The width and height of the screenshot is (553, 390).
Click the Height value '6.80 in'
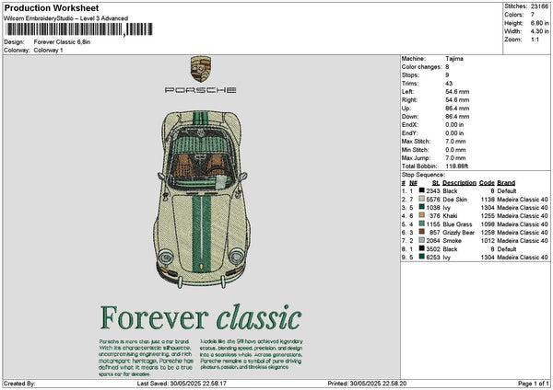coord(539,23)
